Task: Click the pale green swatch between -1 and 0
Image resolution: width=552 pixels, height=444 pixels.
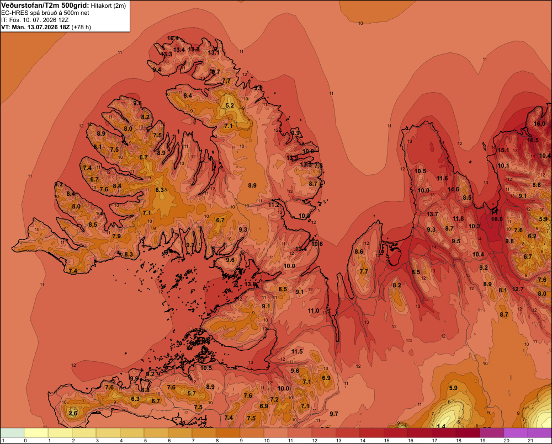Action: tap(12, 432)
